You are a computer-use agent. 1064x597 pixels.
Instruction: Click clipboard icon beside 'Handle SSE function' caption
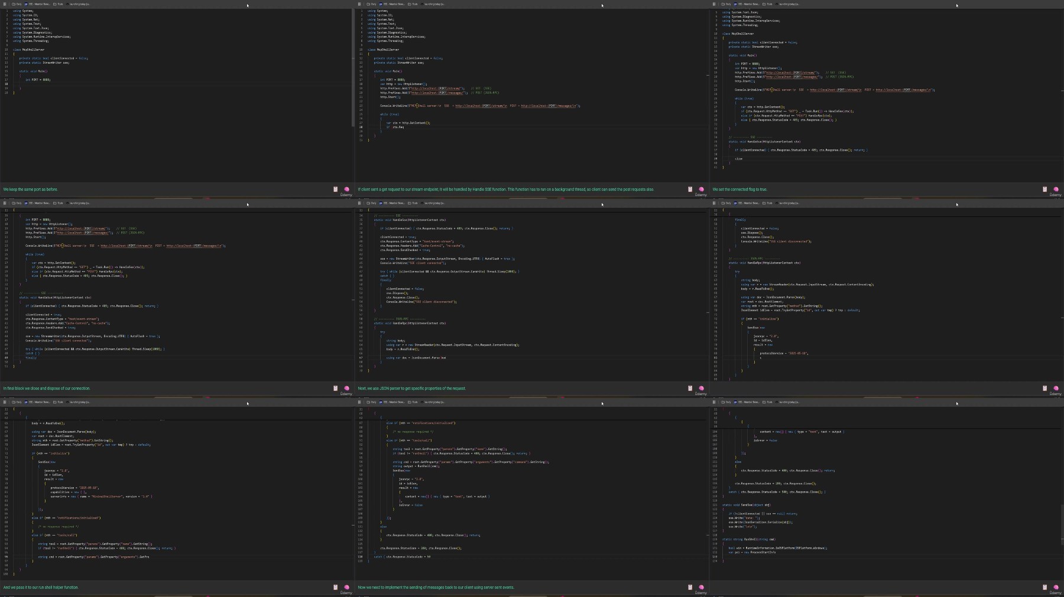click(x=690, y=190)
